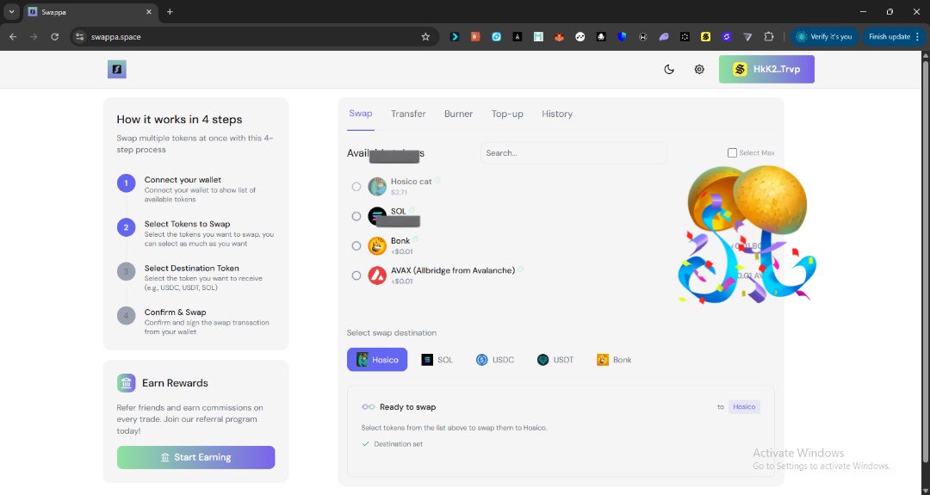Choose USDC as swap destination
The width and height of the screenshot is (930, 495).
[x=495, y=360]
